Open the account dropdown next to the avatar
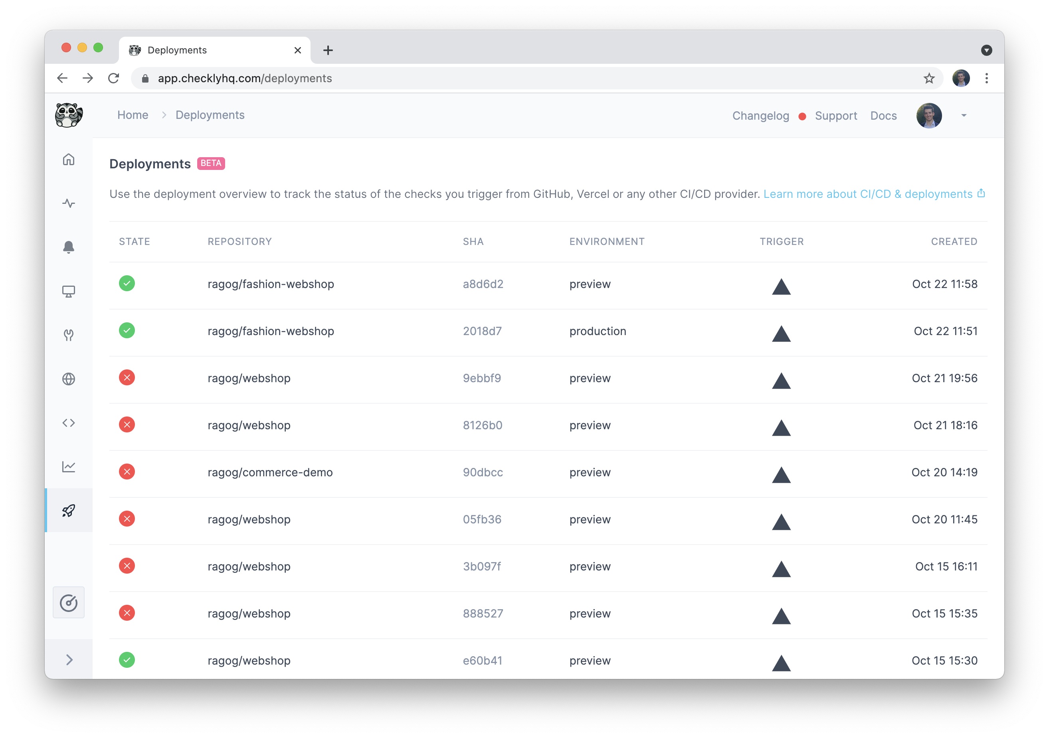The height and width of the screenshot is (738, 1049). click(x=963, y=116)
